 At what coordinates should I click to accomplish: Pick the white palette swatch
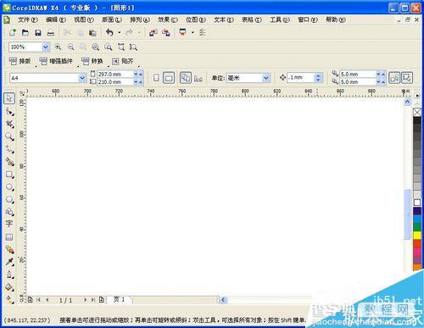click(x=417, y=203)
